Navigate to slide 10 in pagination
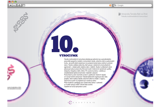This screenshot has width=160, height=107. click(93, 102)
